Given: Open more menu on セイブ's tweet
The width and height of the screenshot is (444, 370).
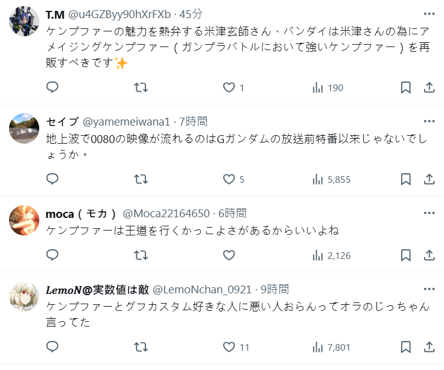Looking at the screenshot, I should 429,121.
